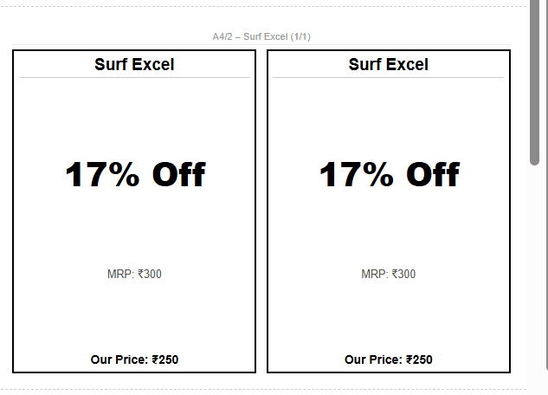This screenshot has width=548, height=395.
Task: Click the divider line under left label title
Action: click(134, 77)
